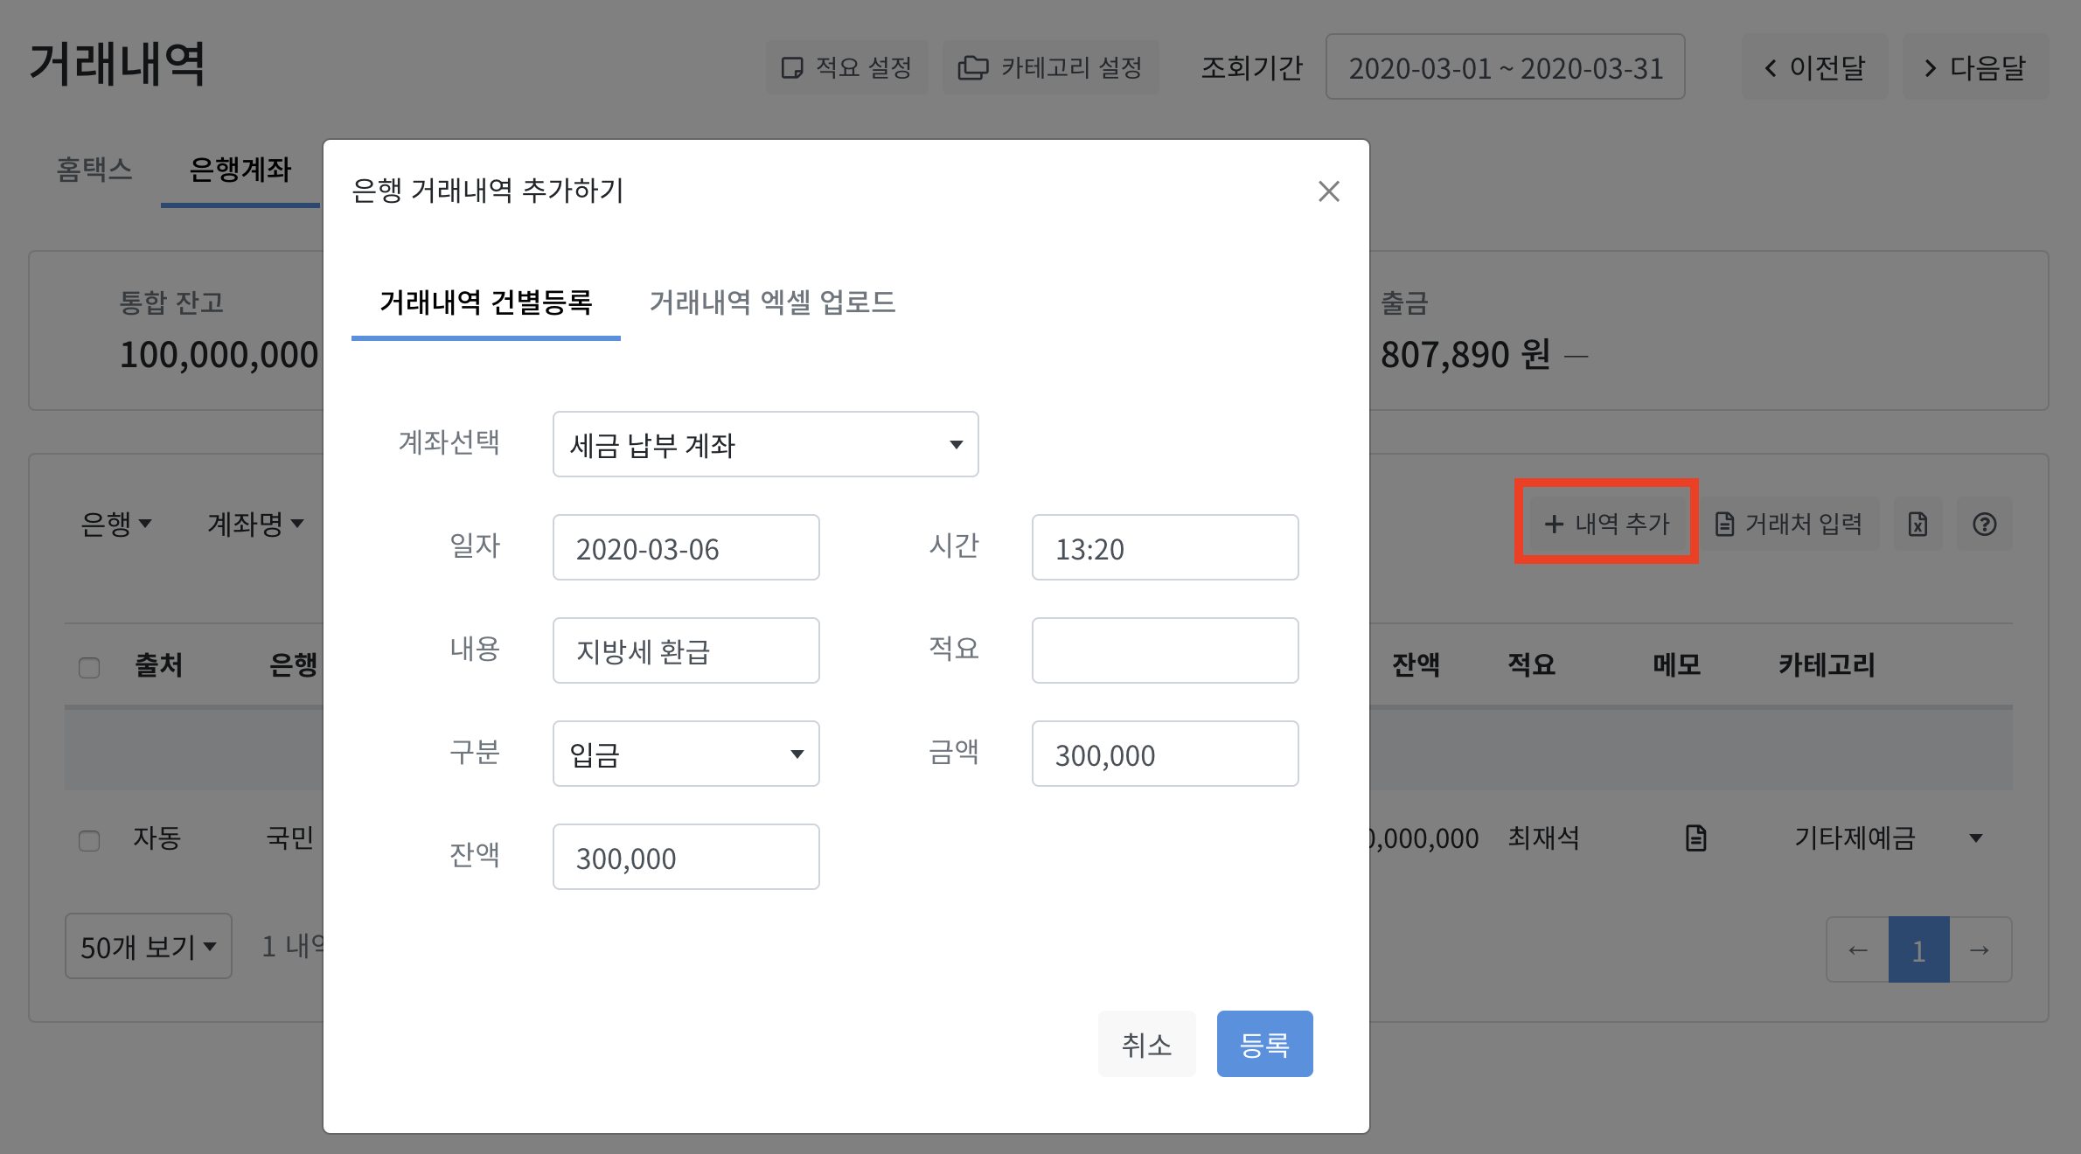
Task: Click the blue 등록 button
Action: pyautogui.click(x=1264, y=1044)
